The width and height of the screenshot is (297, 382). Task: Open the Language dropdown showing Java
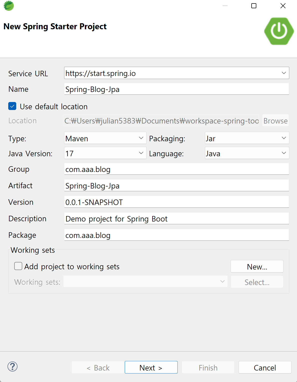tap(247, 153)
